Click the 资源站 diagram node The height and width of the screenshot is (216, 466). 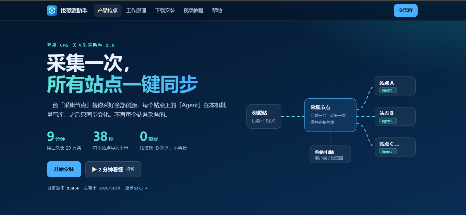coord(264,116)
